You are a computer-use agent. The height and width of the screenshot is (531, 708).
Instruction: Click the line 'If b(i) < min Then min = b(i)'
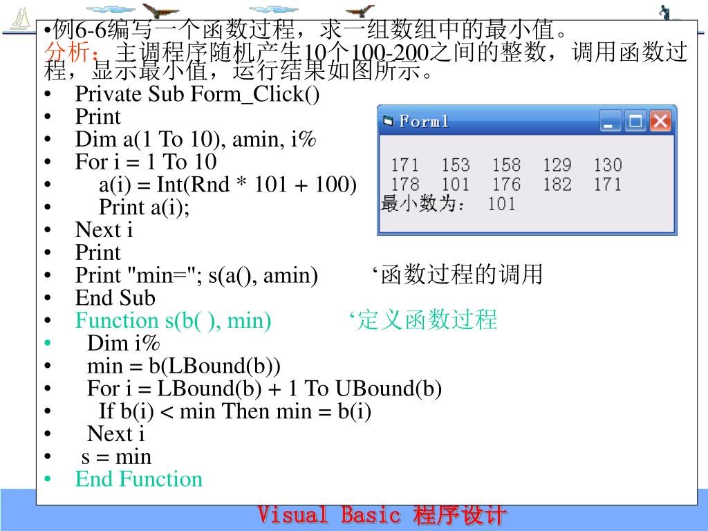235,411
